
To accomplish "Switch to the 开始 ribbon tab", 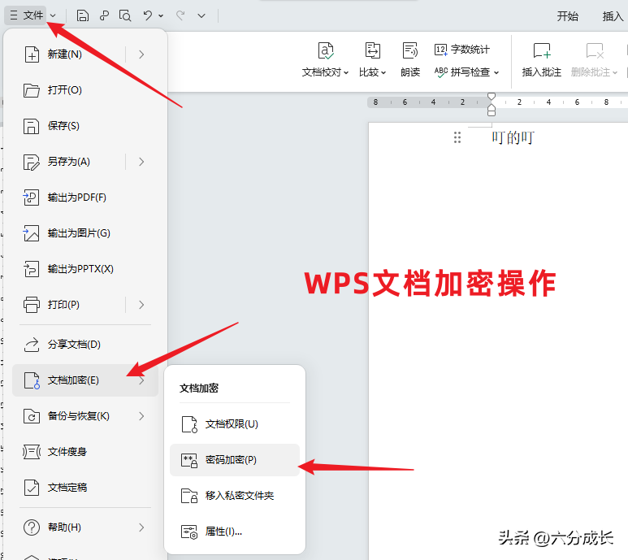I will point(568,16).
